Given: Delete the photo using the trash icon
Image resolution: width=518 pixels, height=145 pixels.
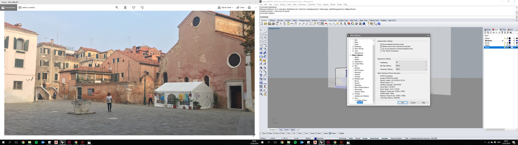Looking at the screenshot, I should pos(125,8).
